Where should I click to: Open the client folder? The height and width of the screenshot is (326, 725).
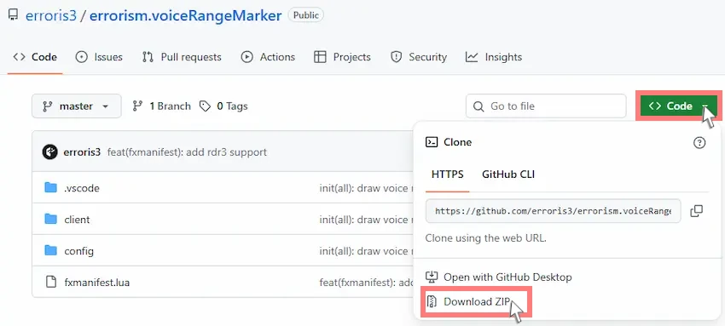click(78, 220)
